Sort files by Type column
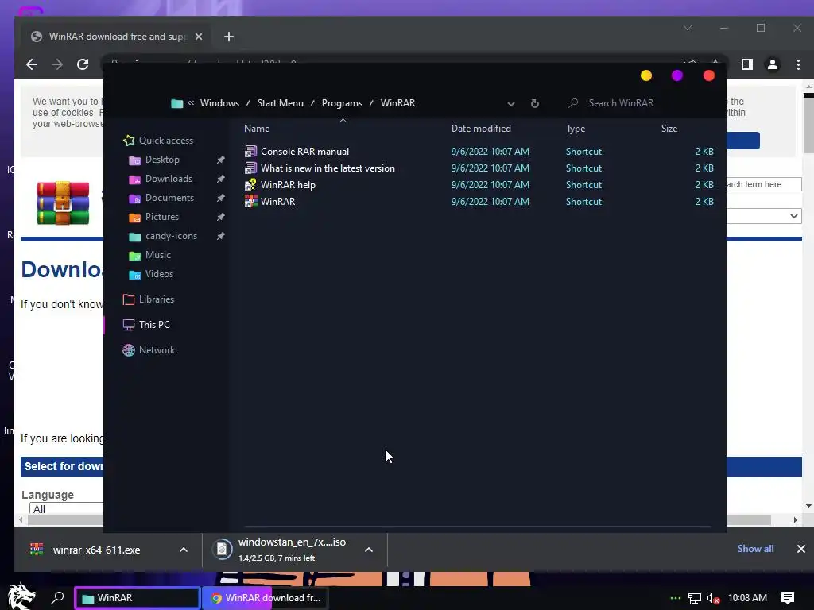The image size is (814, 610). point(576,129)
